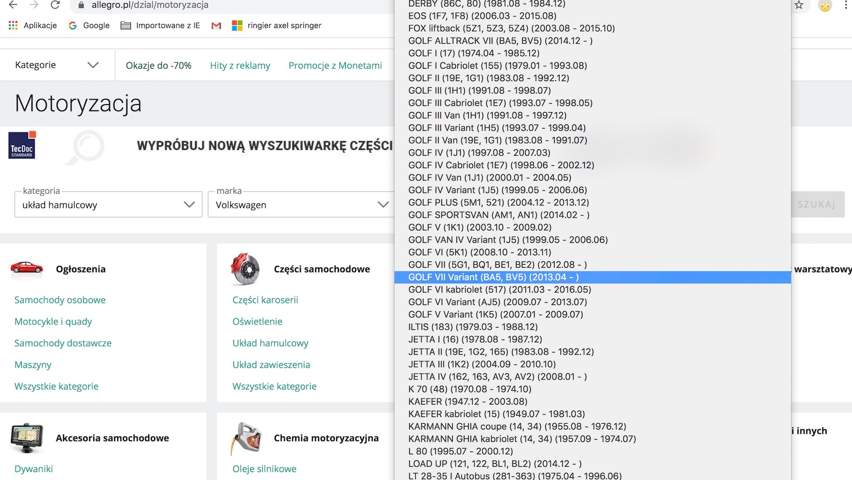Image resolution: width=852 pixels, height=480 pixels.
Task: Open Hity z reklamy tab
Action: (x=240, y=65)
